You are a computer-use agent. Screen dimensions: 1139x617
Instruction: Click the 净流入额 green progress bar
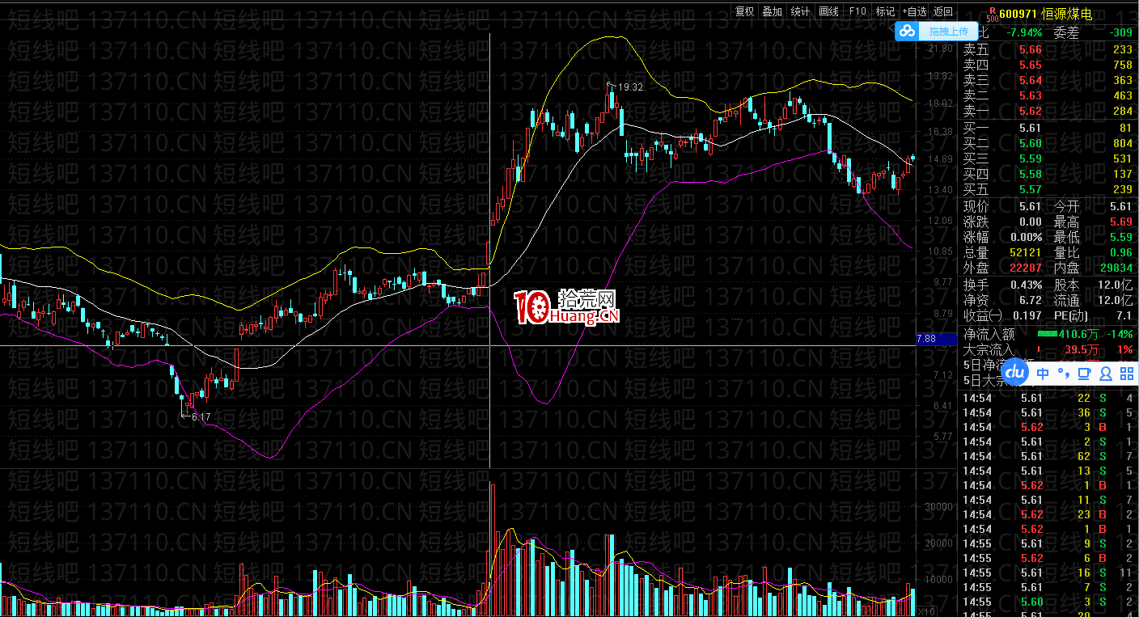1048,333
